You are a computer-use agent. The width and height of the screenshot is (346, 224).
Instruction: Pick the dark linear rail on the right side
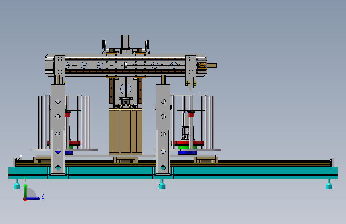click(x=274, y=163)
